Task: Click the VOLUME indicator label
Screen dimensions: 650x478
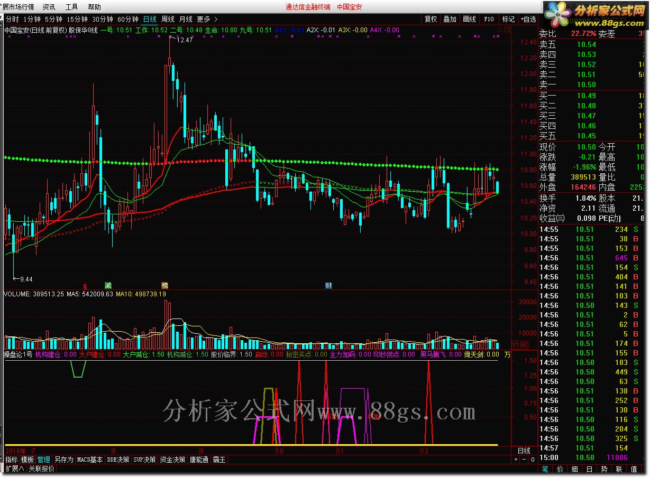Action: (17, 294)
